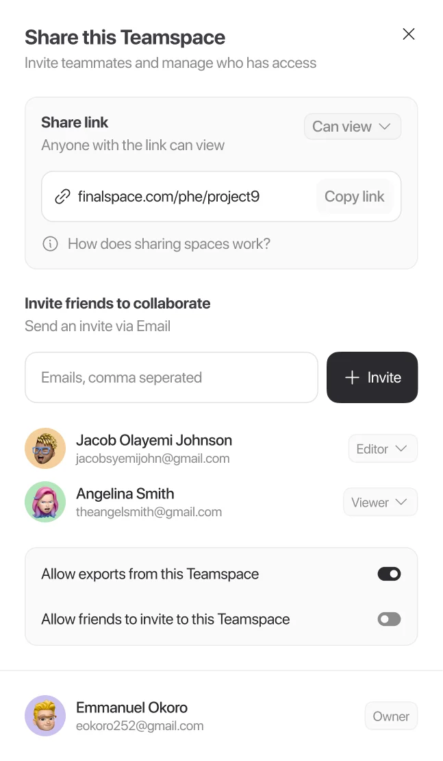This screenshot has width=443, height=761.
Task: Click jacobsyemijohn@gmail.com email
Action: coord(153,459)
